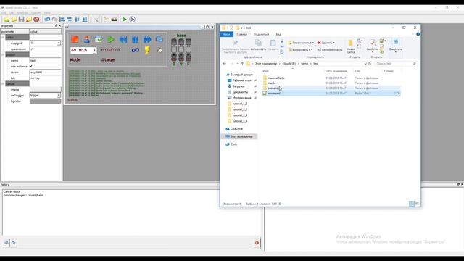This screenshot has width=464, height=261.
Task: Click the align left toolbar icon
Action: (x=62, y=20)
